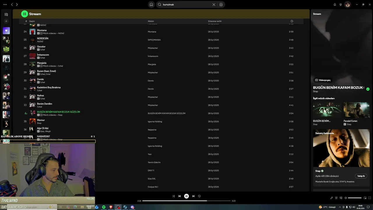Open the Windows notification center
The height and width of the screenshot is (210, 373).
pyautogui.click(x=368, y=207)
